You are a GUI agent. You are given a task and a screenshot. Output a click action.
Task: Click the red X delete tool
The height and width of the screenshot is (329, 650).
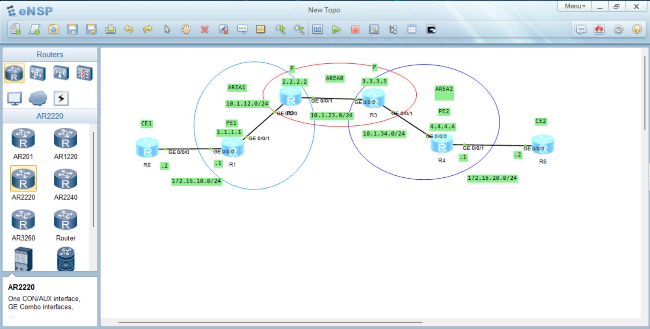point(205,29)
